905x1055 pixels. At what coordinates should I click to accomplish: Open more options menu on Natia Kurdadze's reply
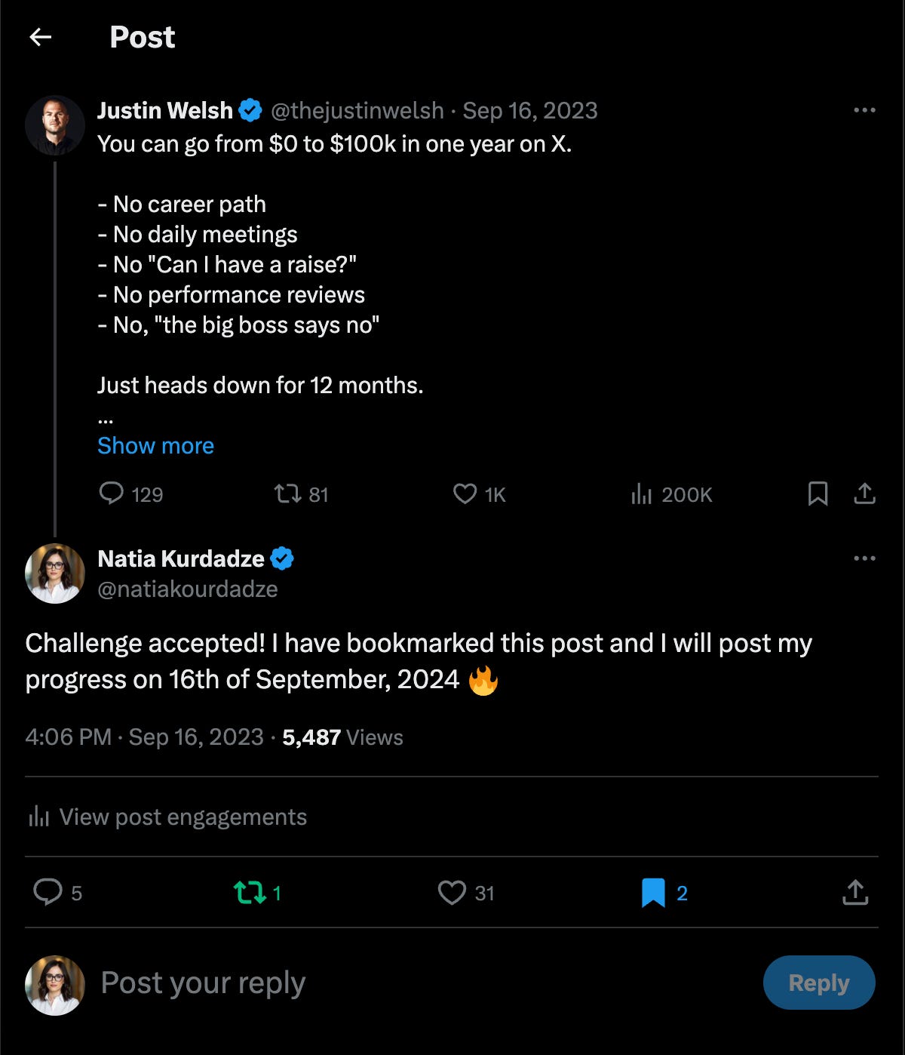click(864, 558)
